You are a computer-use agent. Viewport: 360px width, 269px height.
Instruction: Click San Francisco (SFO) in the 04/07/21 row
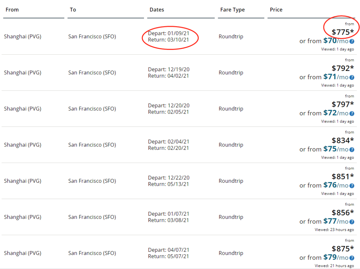click(x=92, y=253)
